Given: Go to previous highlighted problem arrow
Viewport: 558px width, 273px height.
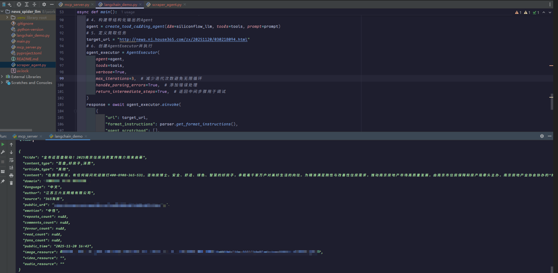Looking at the screenshot, I should (544, 12).
